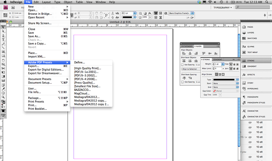The width and height of the screenshot is (272, 161).
Task: Click the Align to Selection button
Action: pyautogui.click(x=190, y=69)
